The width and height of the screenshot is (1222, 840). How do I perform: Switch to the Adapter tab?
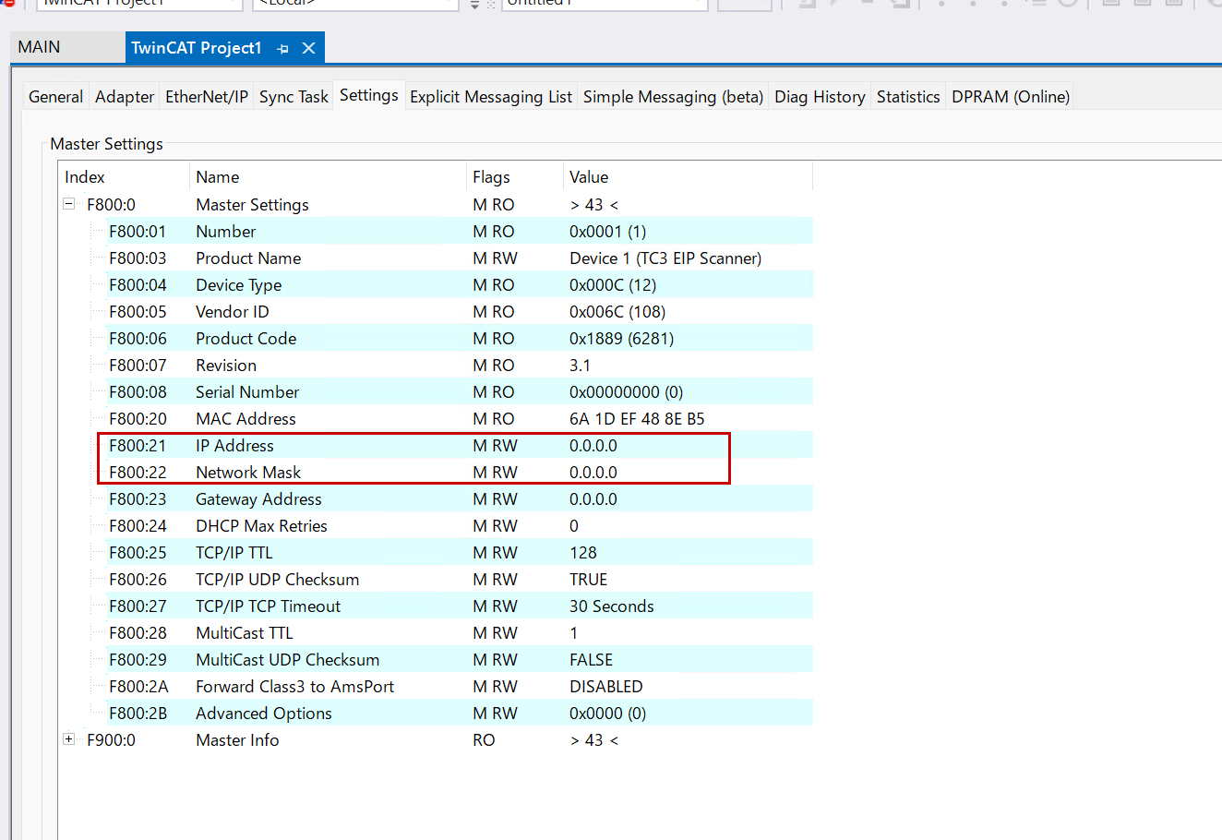125,97
